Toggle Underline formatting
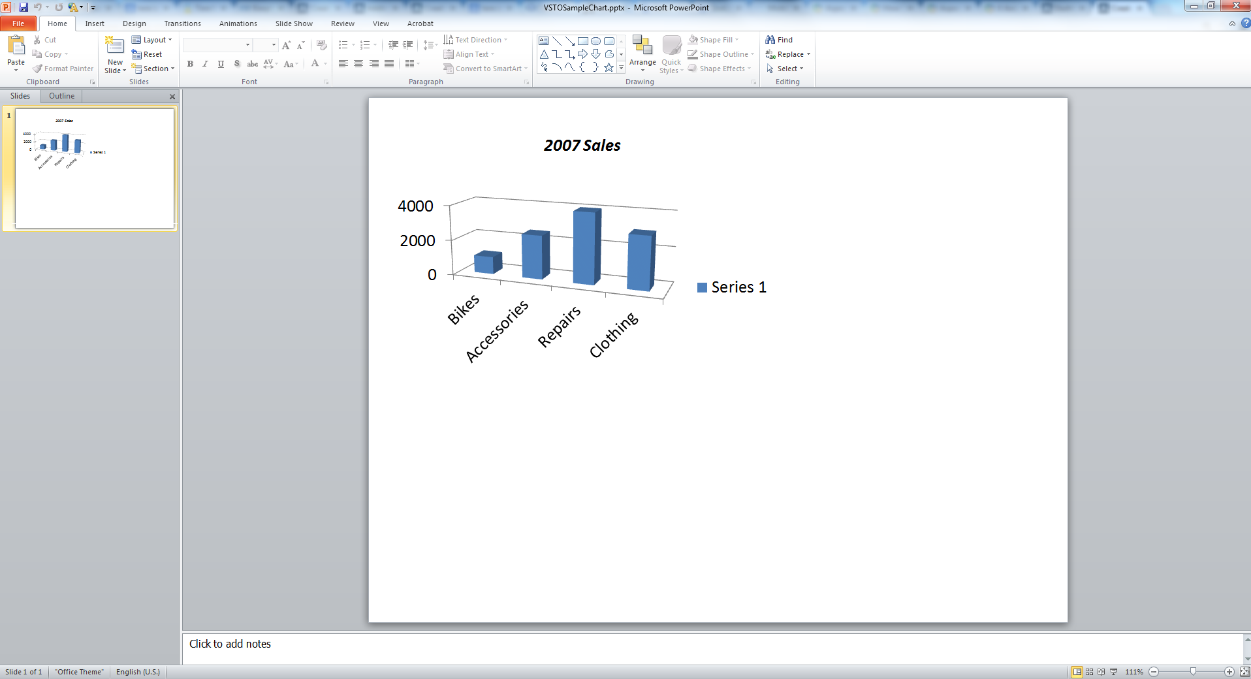1251x679 pixels. coord(221,64)
